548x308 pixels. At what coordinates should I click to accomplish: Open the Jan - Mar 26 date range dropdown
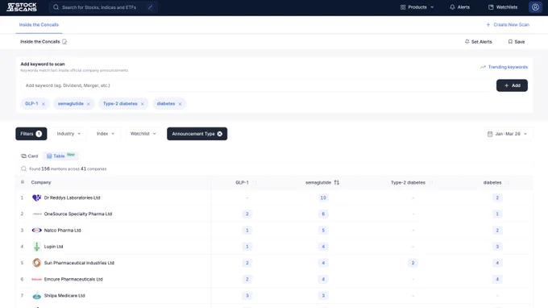coord(508,134)
